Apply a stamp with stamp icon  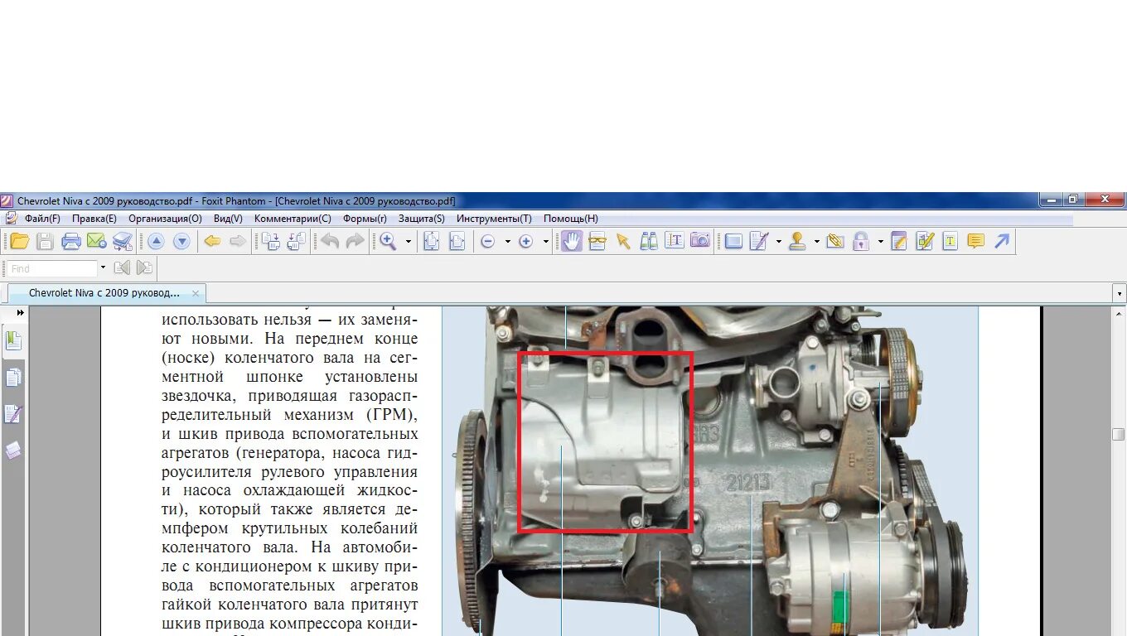797,241
